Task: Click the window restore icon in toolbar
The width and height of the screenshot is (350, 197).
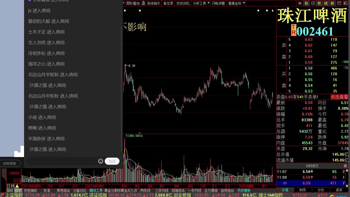Action: click(339, 3)
